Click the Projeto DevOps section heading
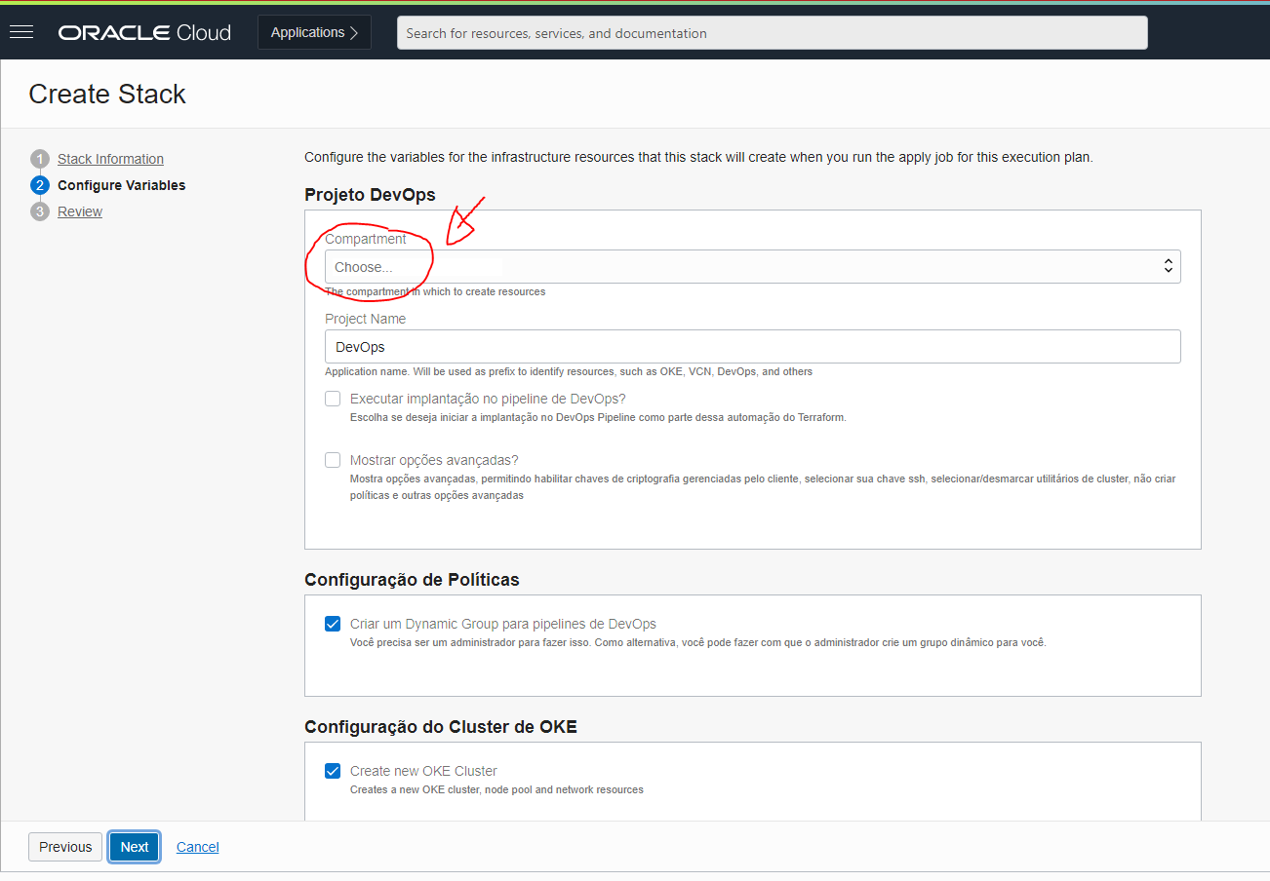 click(370, 195)
